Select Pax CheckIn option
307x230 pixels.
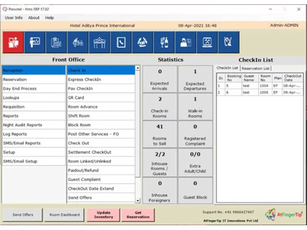(x=101, y=88)
